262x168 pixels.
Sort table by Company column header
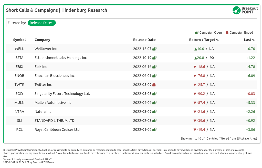click(42, 40)
